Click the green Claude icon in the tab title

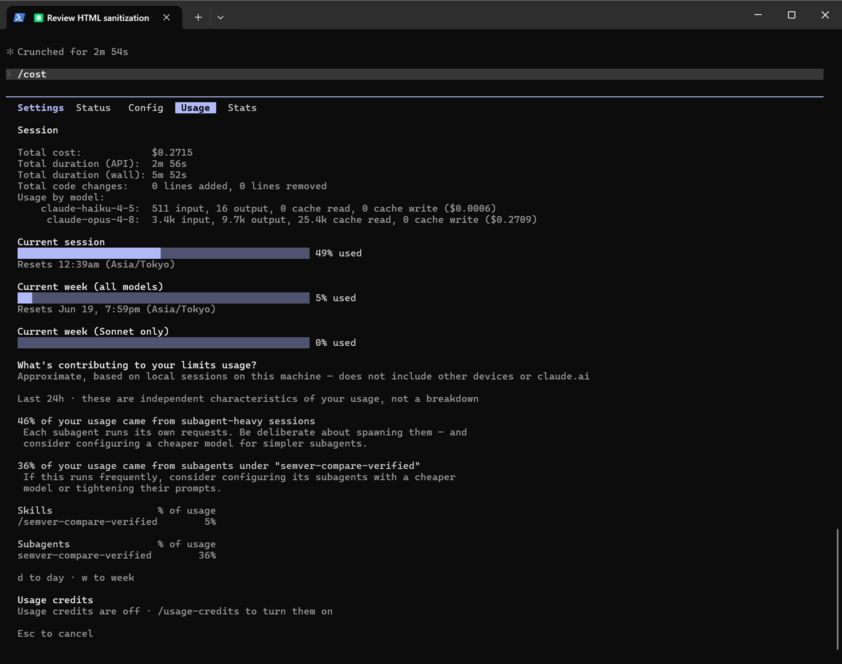(x=38, y=18)
